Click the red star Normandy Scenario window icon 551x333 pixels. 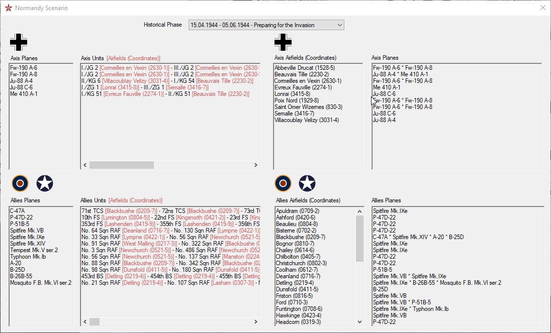(9, 8)
